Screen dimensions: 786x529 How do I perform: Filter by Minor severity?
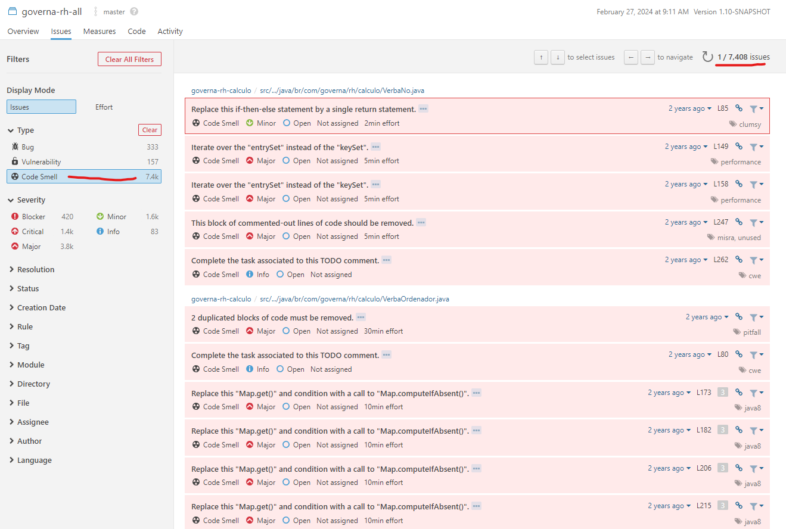(x=127, y=217)
